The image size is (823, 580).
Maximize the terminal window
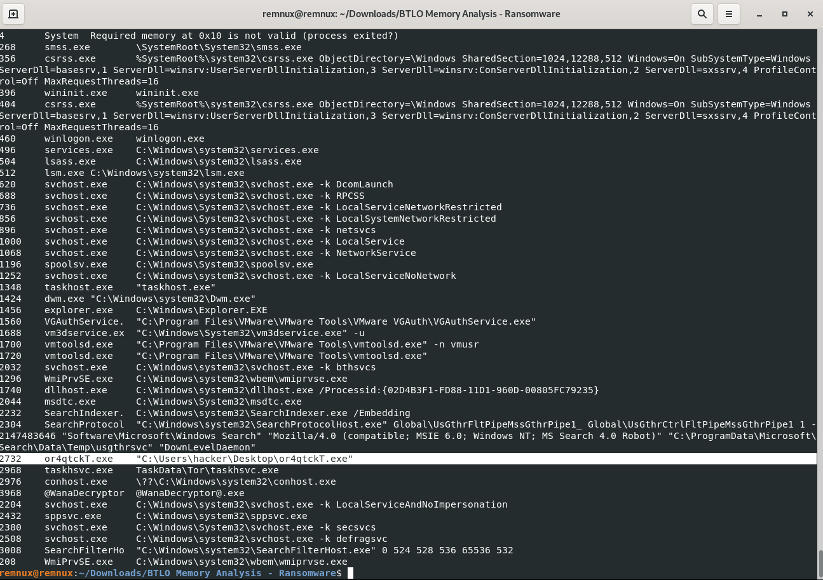[784, 14]
